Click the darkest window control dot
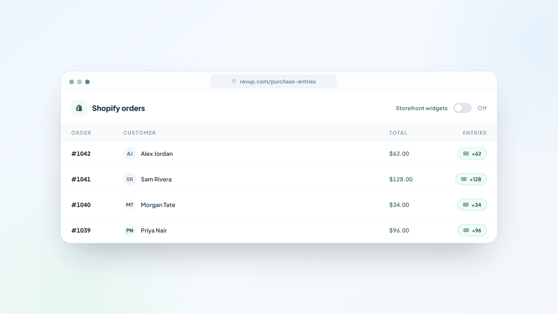Image resolution: width=558 pixels, height=314 pixels. pos(87,82)
